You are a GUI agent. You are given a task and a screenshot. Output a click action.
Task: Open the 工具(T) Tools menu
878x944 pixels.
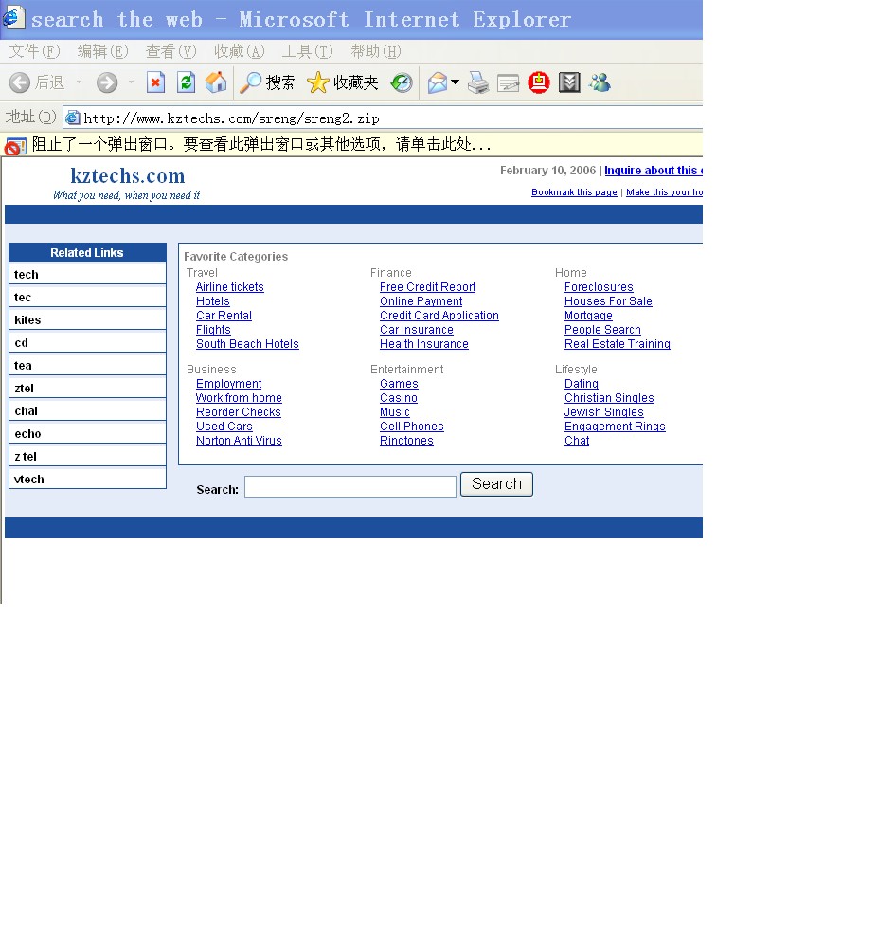point(308,52)
